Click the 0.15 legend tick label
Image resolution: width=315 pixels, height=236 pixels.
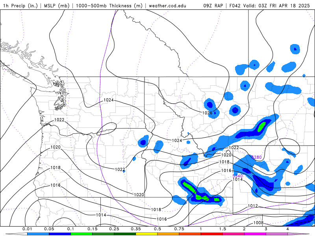93,229
